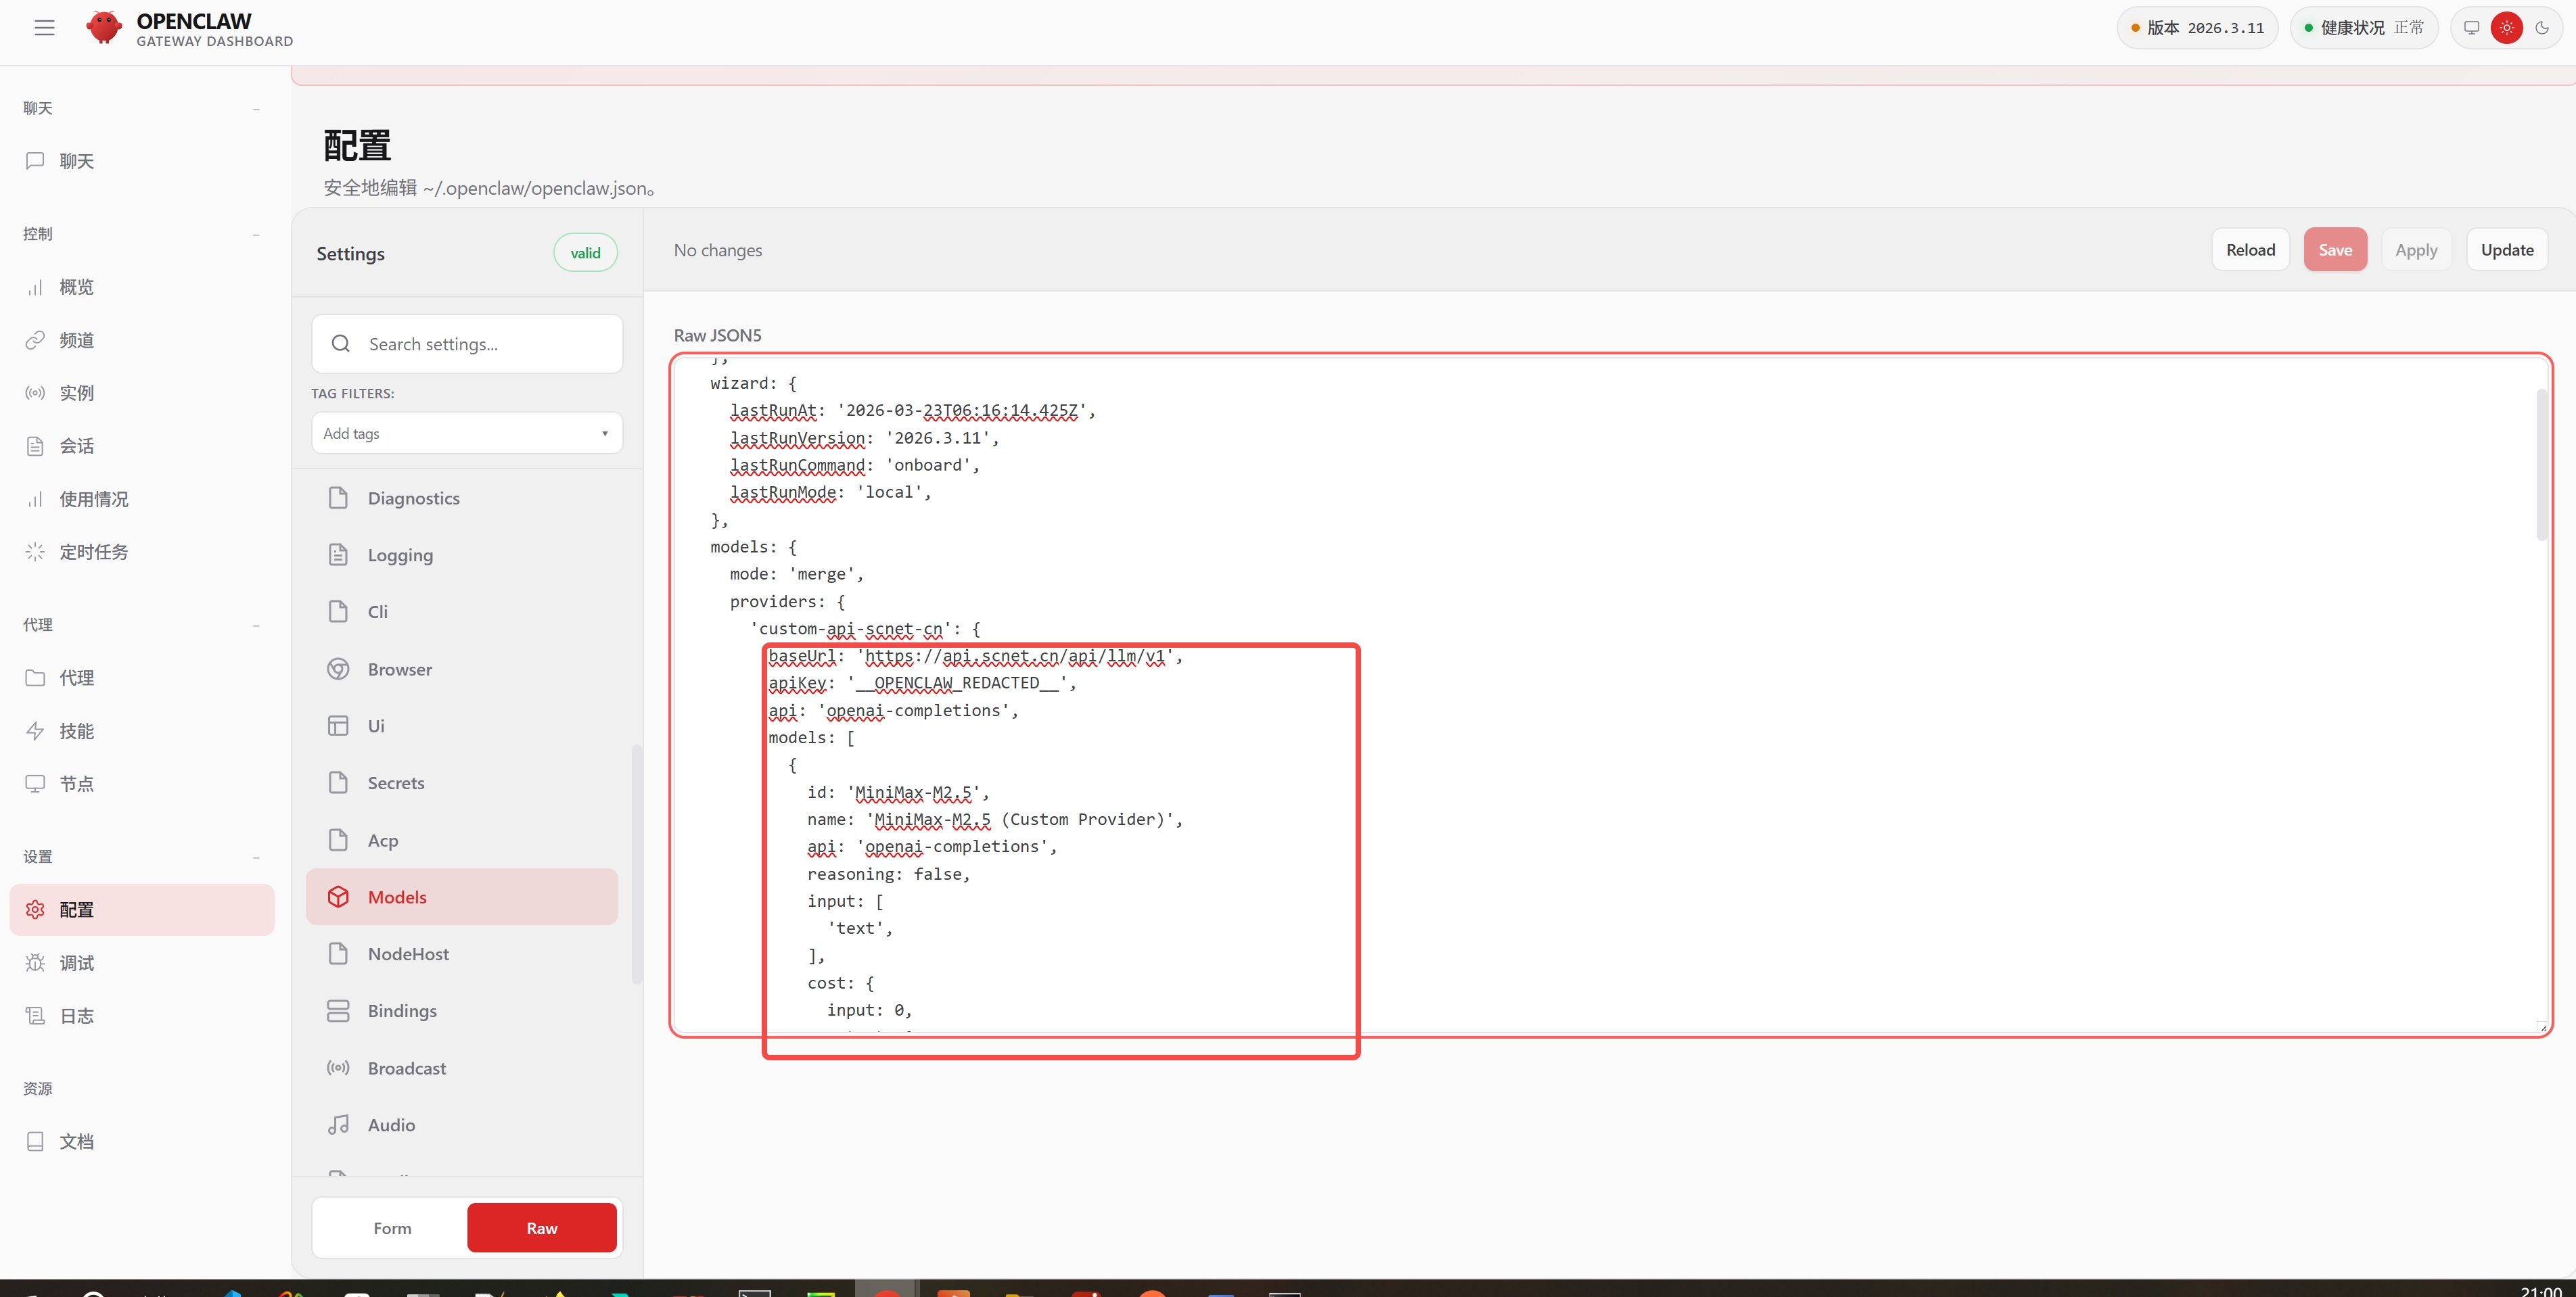Switch settings view to Form mode
The width and height of the screenshot is (2576, 1297).
pyautogui.click(x=392, y=1228)
